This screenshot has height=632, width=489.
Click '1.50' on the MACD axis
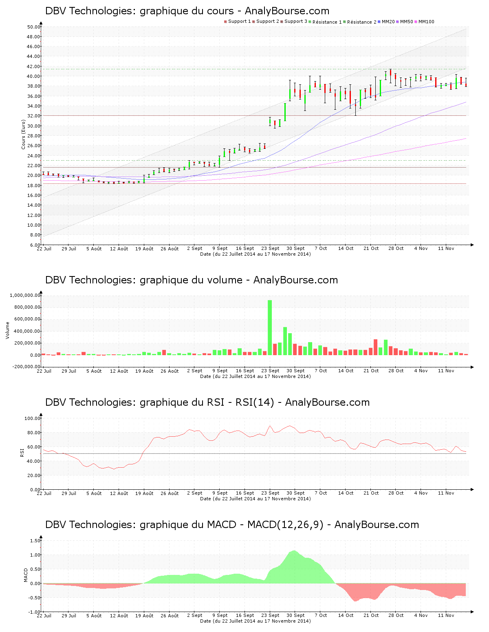[x=35, y=541]
